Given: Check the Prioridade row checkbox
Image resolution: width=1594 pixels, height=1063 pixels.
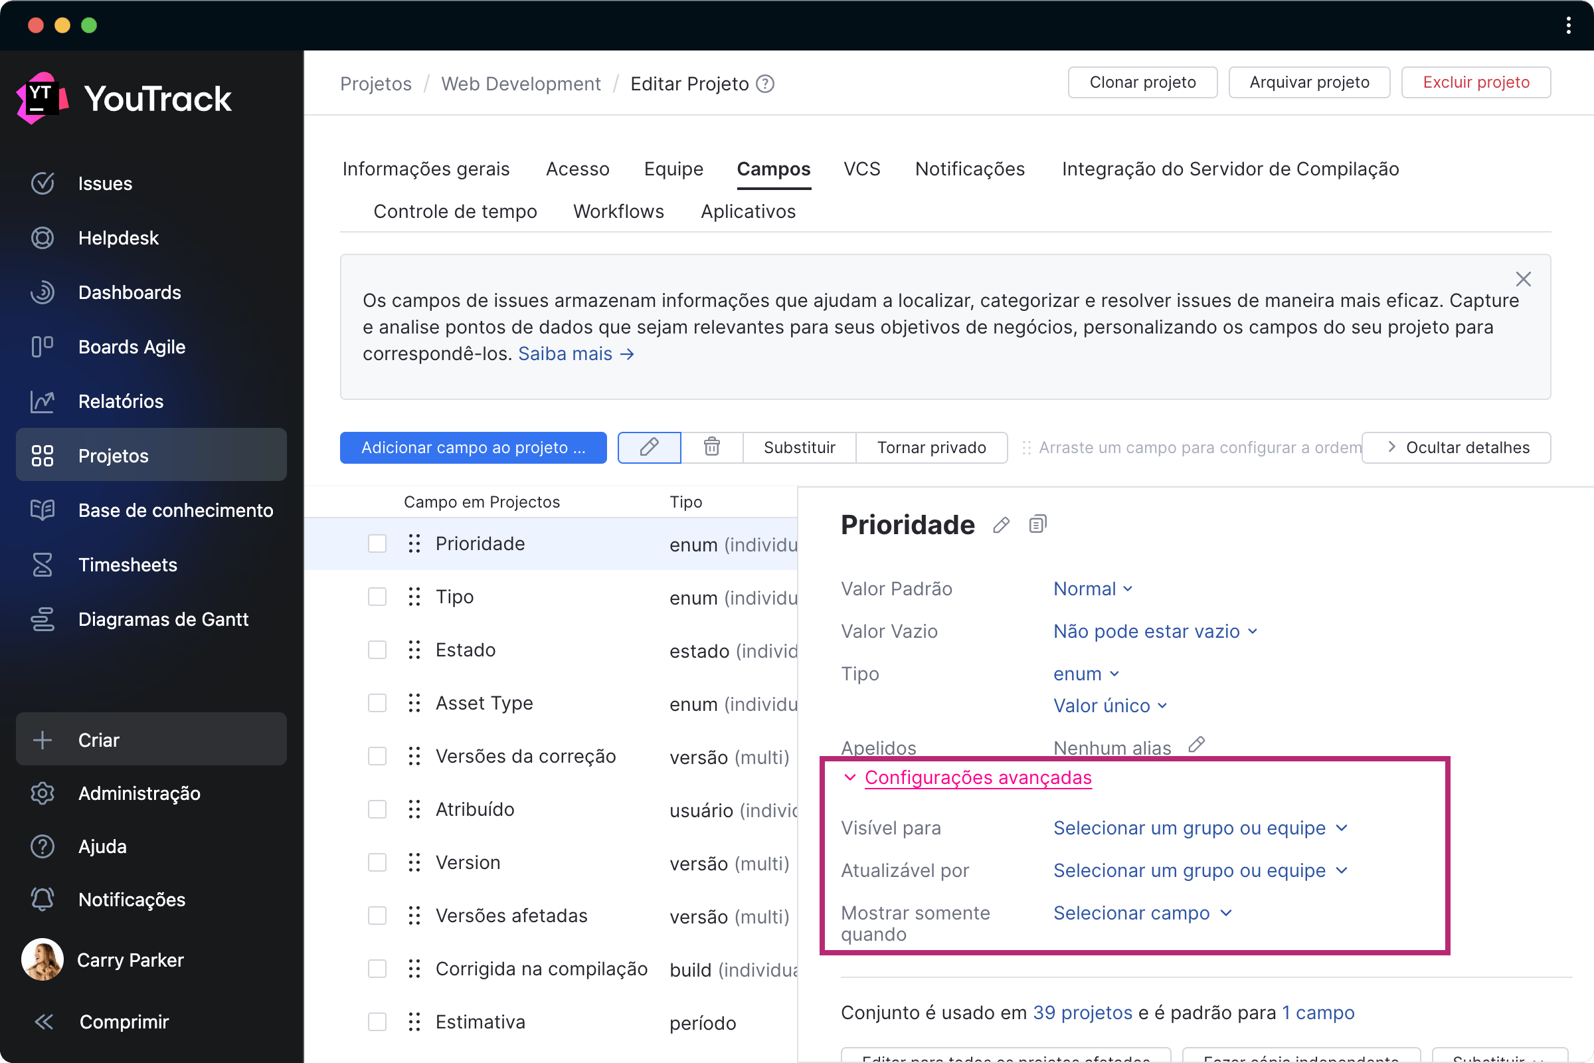Looking at the screenshot, I should point(377,543).
